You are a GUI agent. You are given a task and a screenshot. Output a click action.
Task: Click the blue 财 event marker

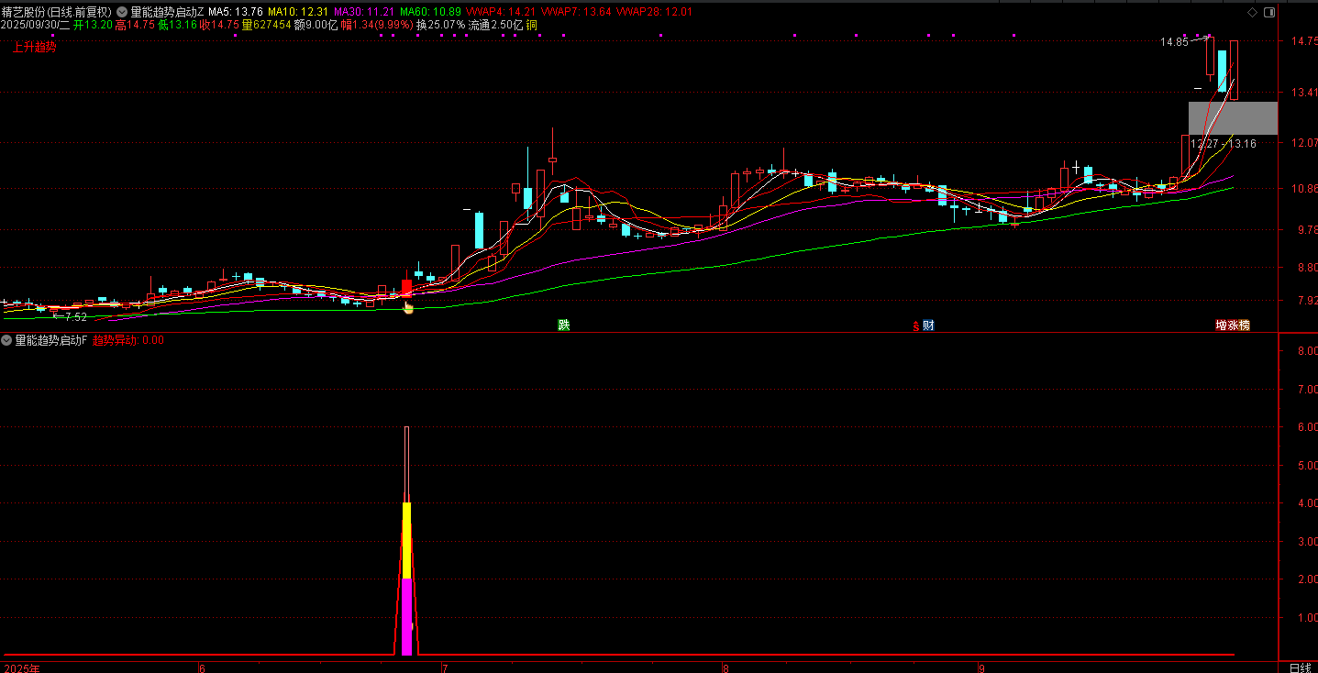(928, 325)
